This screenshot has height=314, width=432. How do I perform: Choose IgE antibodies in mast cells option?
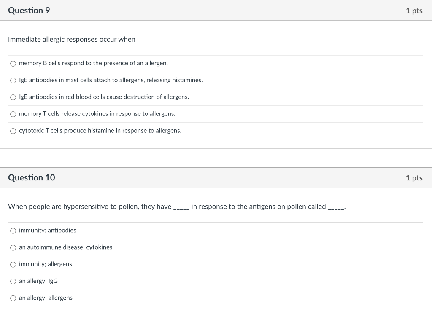(x=13, y=81)
